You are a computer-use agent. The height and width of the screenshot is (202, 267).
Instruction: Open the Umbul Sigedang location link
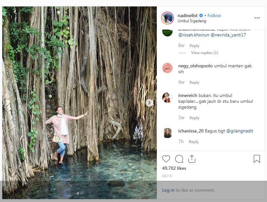coord(191,21)
